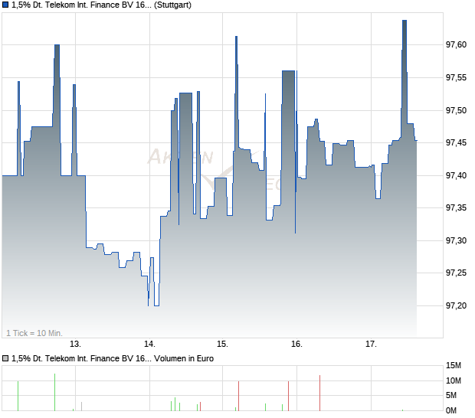Viewport: 475px width, 418px height.
Task: Click the x-axis date label '14.'
Action: (149, 345)
